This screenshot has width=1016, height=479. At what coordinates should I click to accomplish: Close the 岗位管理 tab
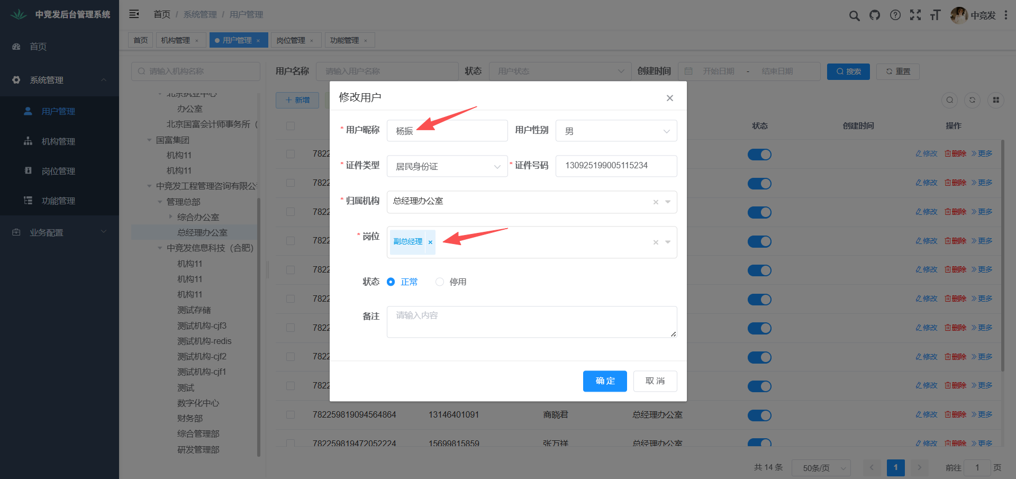(312, 41)
